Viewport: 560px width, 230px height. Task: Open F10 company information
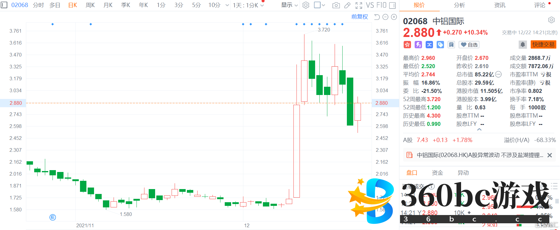coord(381,5)
